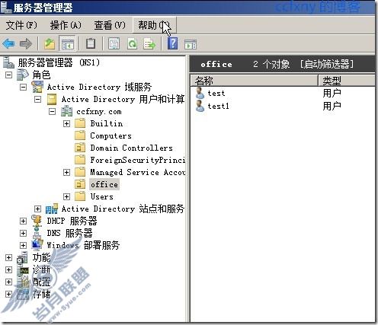Expand the DNS 服务器 node
The height and width of the screenshot is (325, 378).
point(23,233)
